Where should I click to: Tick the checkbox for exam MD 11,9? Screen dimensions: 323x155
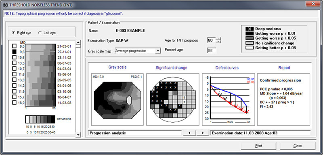pyautogui.click(x=15, y=91)
